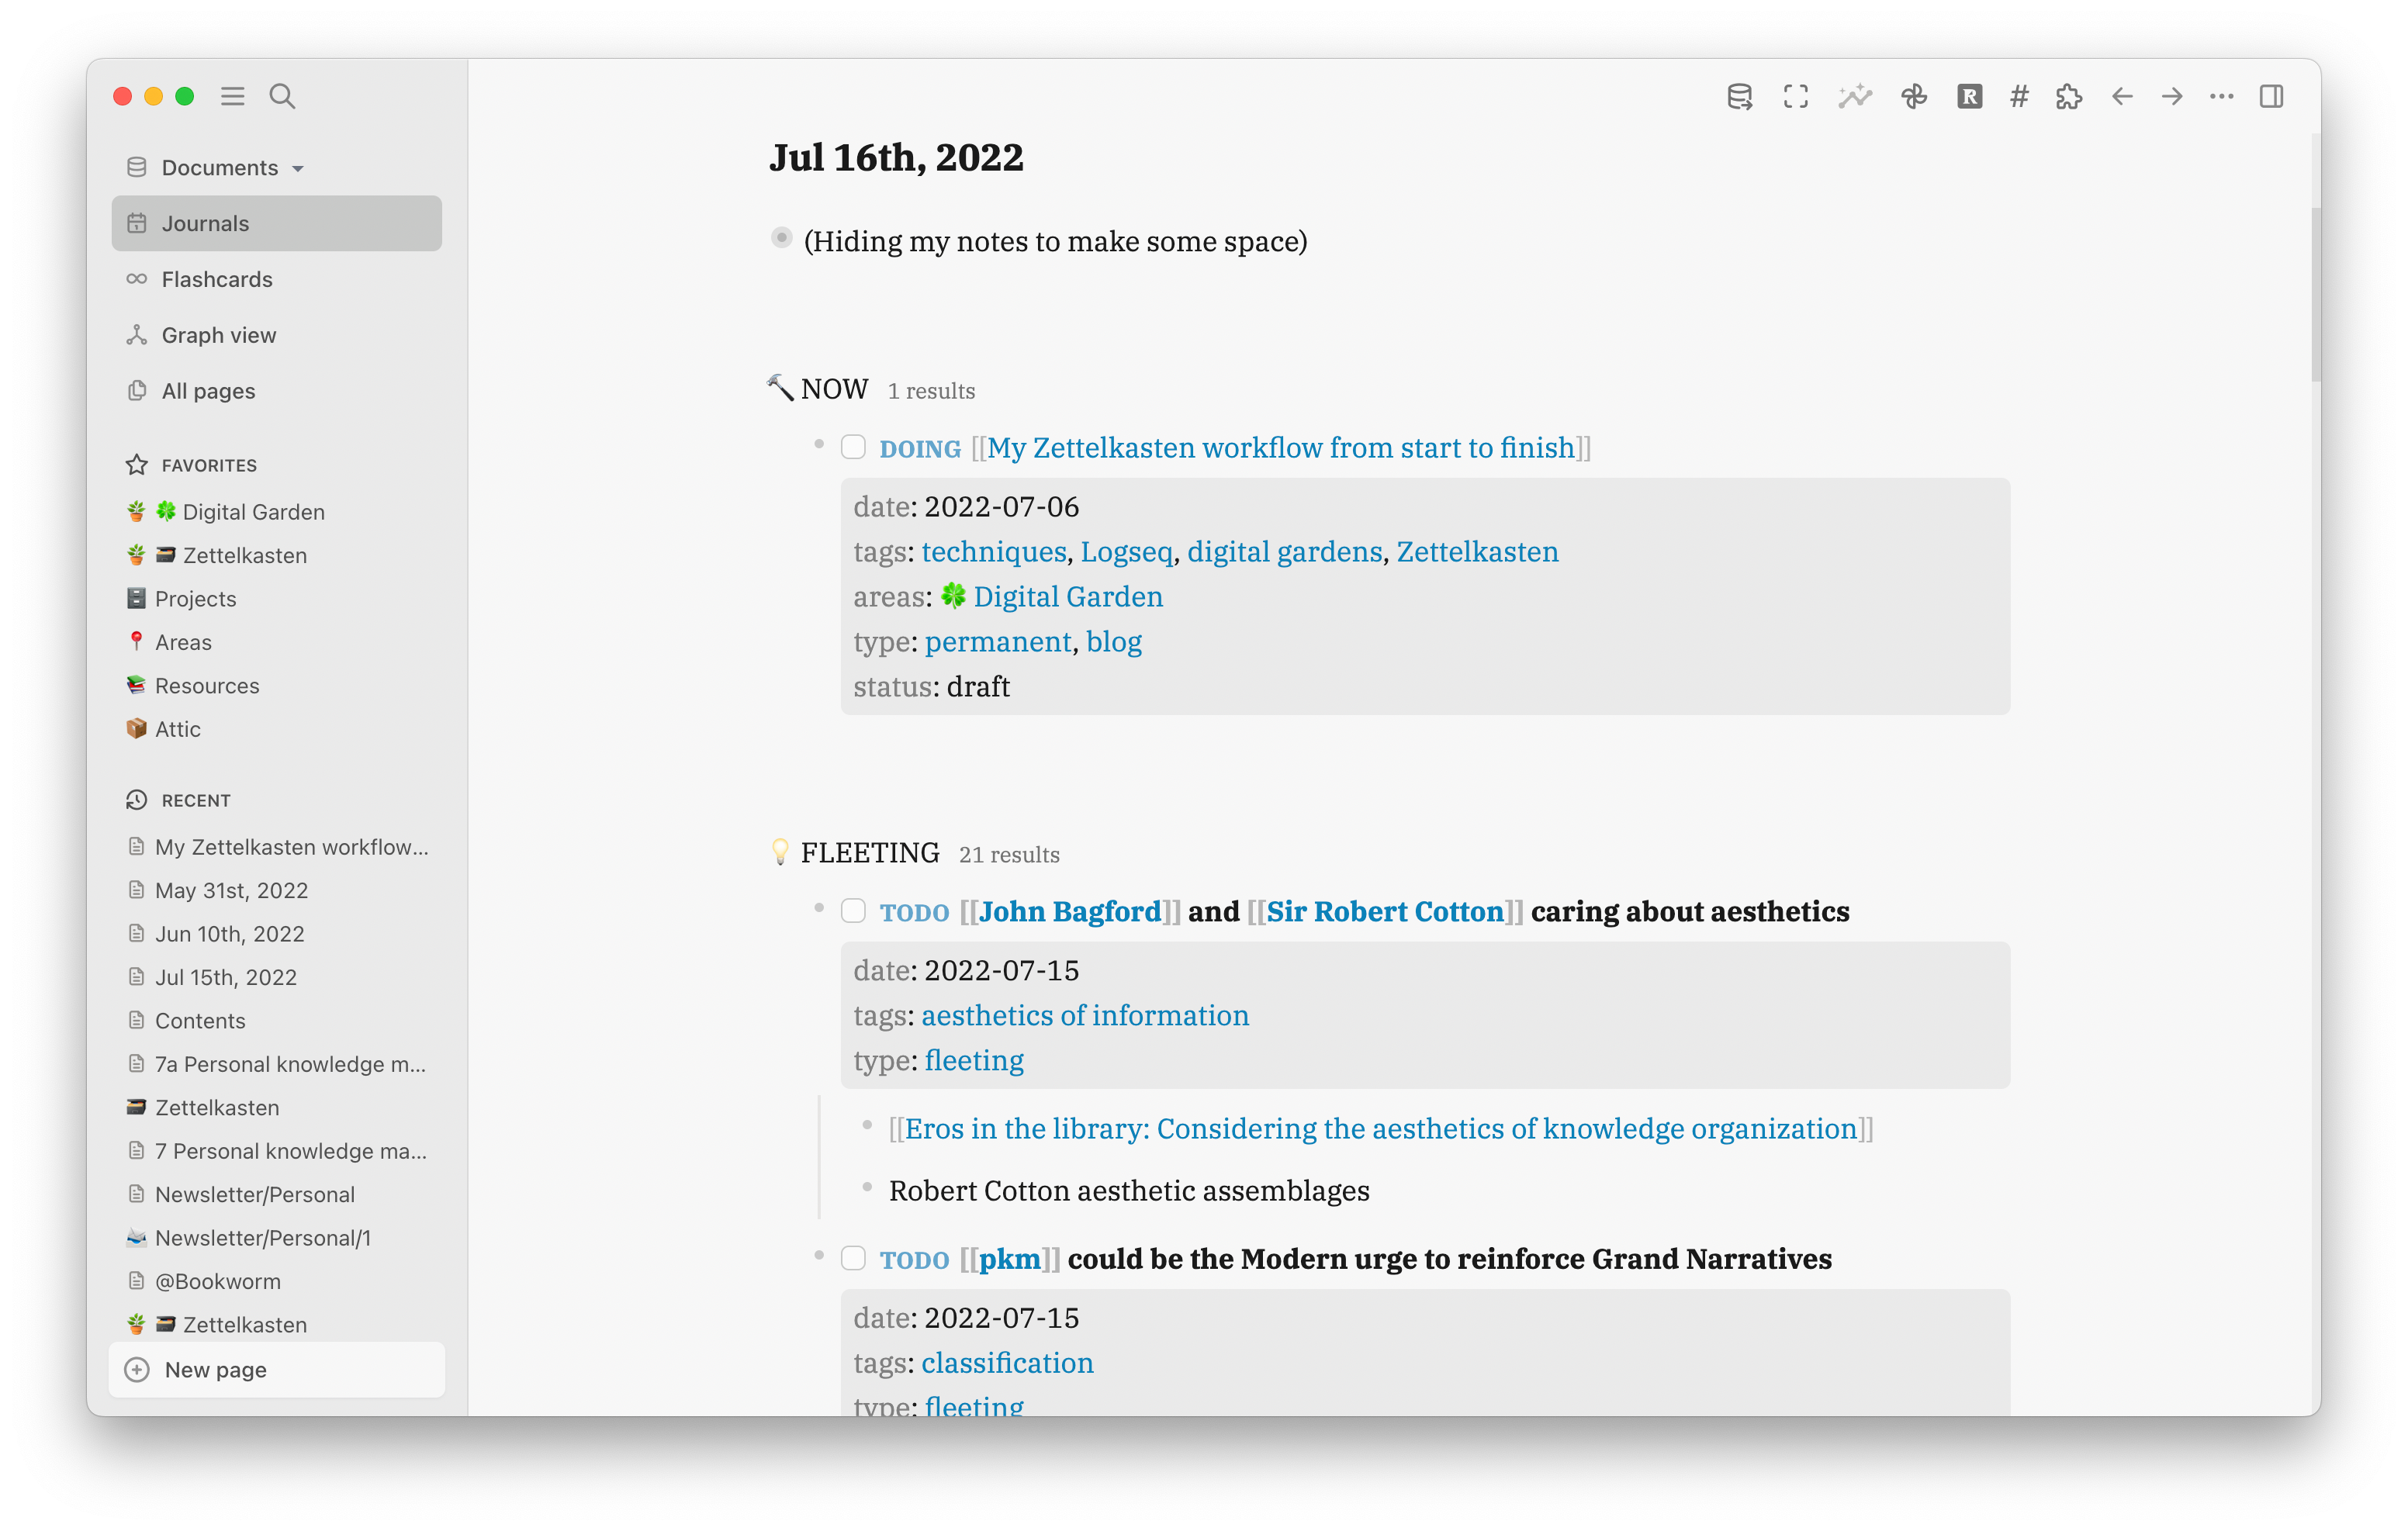This screenshot has height=1531, width=2408.
Task: Toggle right sidebar panel icon
Action: coord(2271,97)
